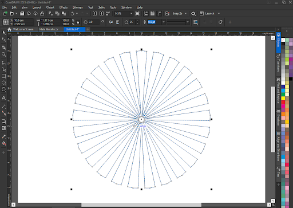Expand the Launch dropdown arrow

click(219, 14)
